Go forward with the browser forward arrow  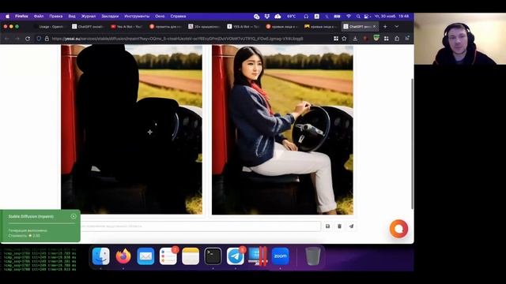(x=17, y=39)
